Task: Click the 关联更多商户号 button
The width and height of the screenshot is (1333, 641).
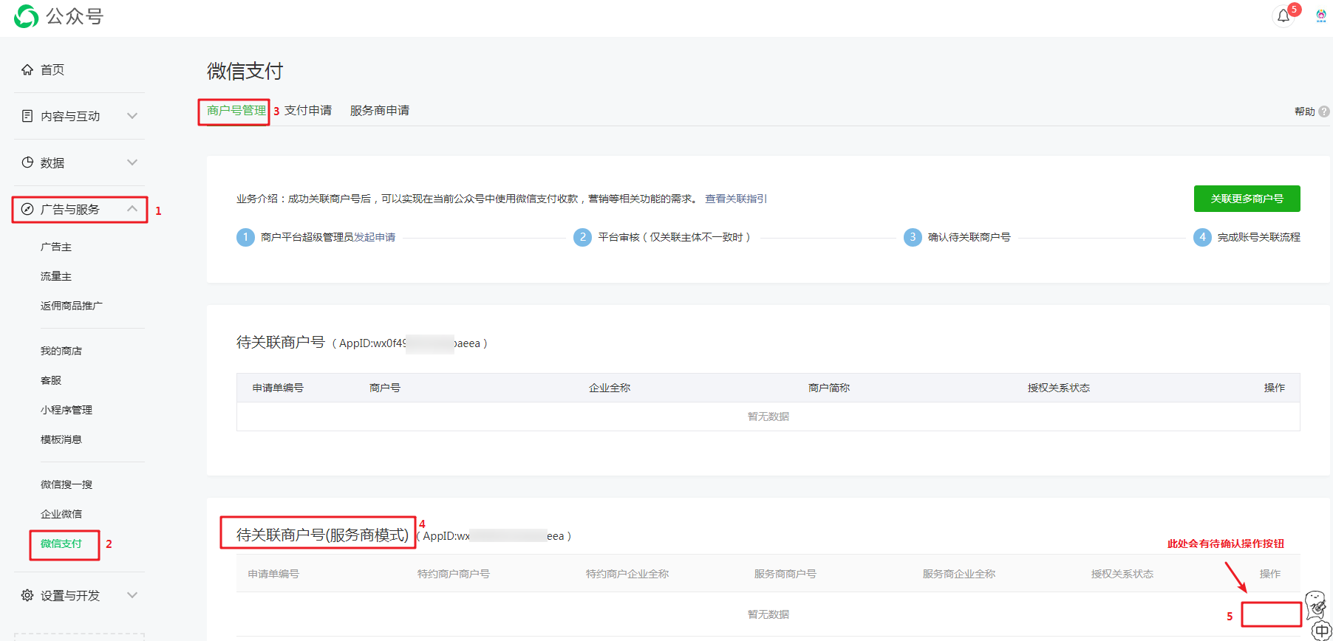Action: [x=1247, y=199]
